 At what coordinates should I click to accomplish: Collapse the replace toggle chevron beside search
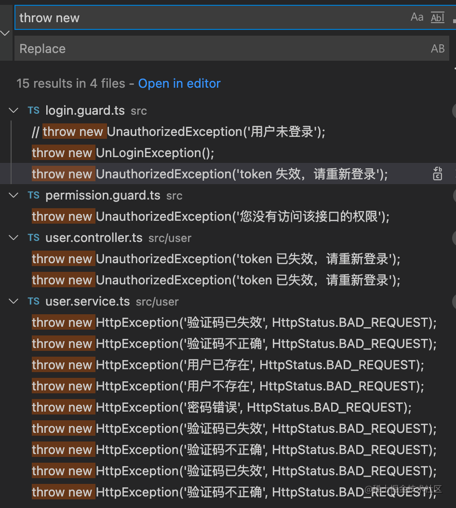5,33
